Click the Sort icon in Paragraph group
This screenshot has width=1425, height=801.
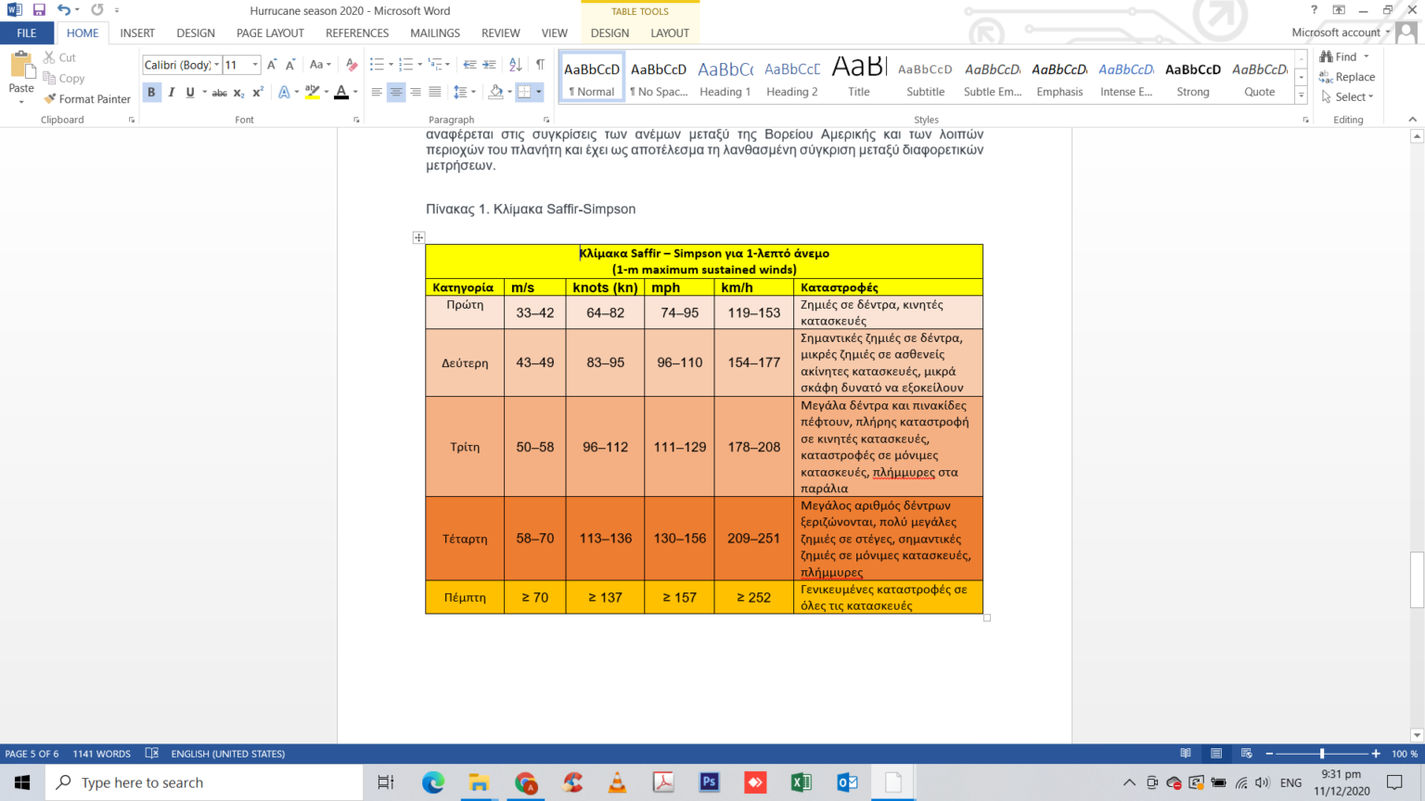[x=515, y=65]
